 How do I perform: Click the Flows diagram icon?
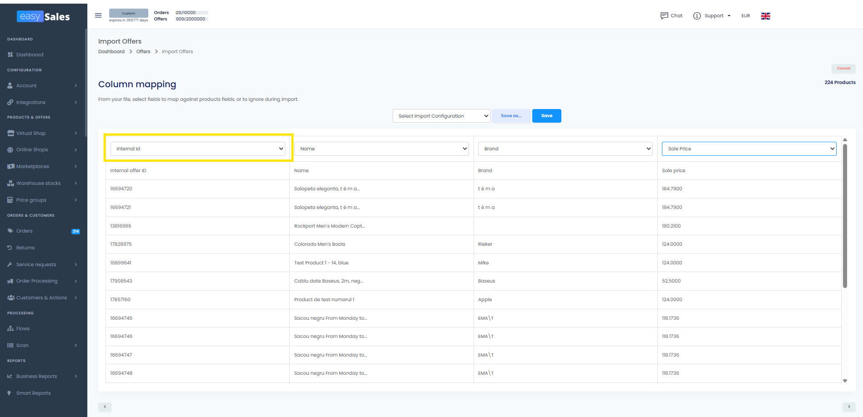(x=10, y=328)
